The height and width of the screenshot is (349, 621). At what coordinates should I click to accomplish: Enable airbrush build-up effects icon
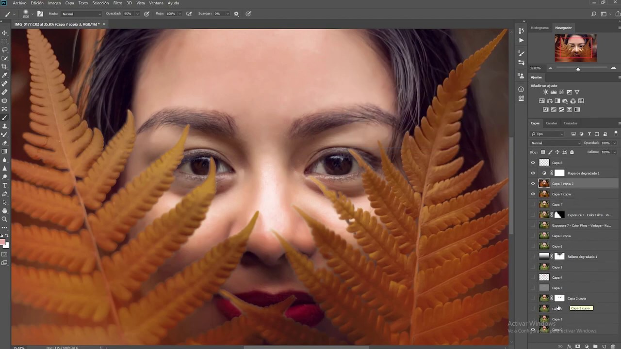(x=189, y=14)
